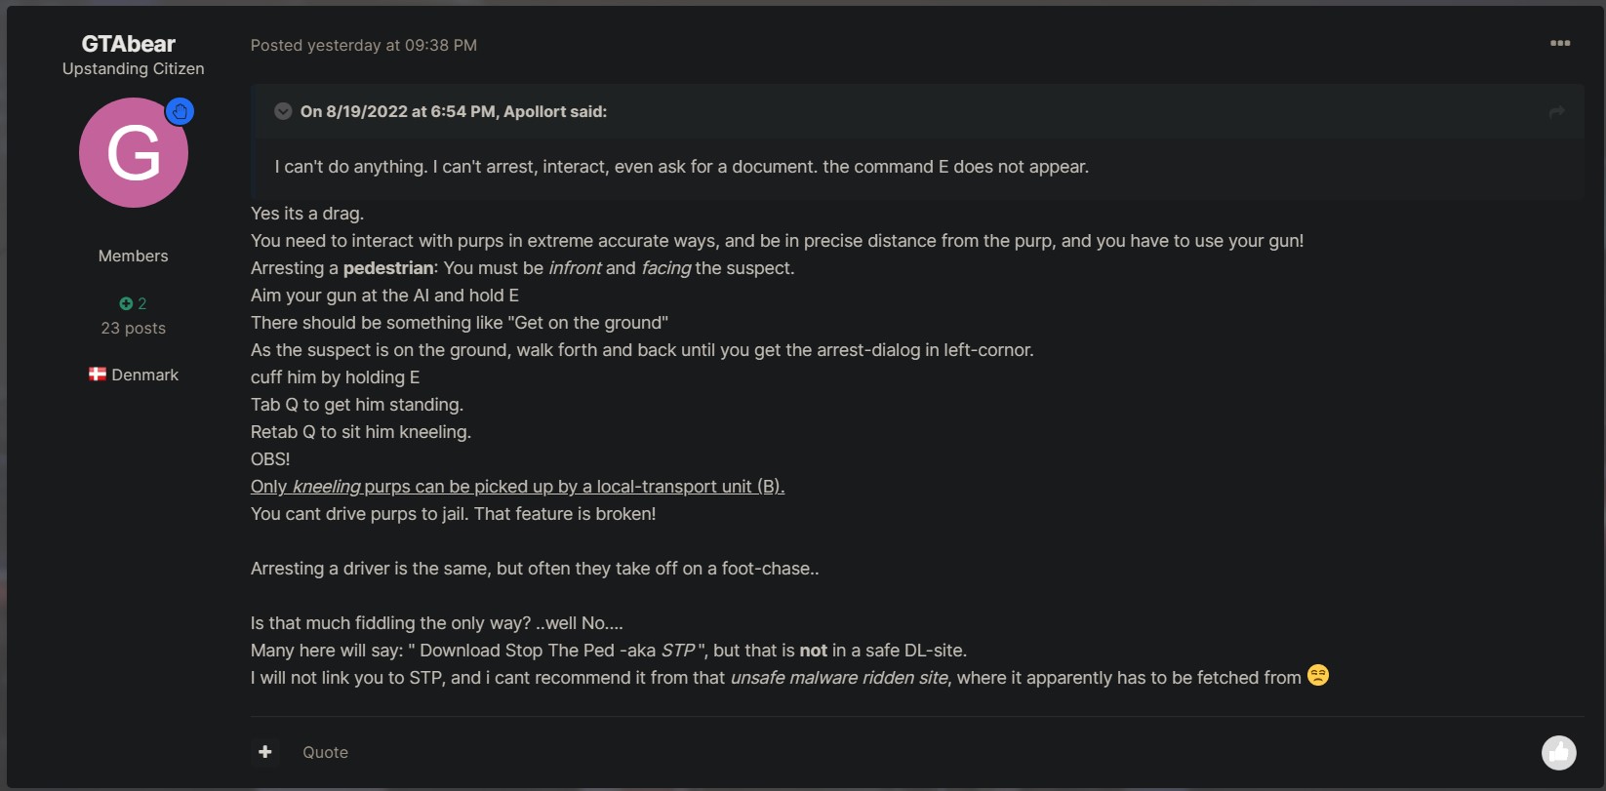Click the pink G avatar thumbnail
The height and width of the screenshot is (791, 1606).
[133, 153]
